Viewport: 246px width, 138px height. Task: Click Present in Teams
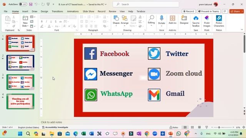click(209, 11)
